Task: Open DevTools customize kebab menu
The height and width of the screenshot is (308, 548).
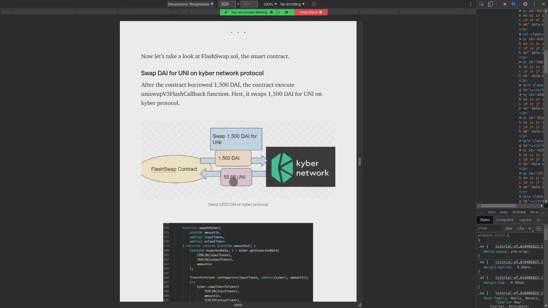Action: click(x=534, y=4)
